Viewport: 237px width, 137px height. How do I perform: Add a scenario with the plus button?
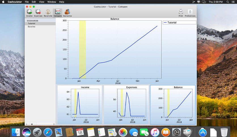tap(27, 124)
